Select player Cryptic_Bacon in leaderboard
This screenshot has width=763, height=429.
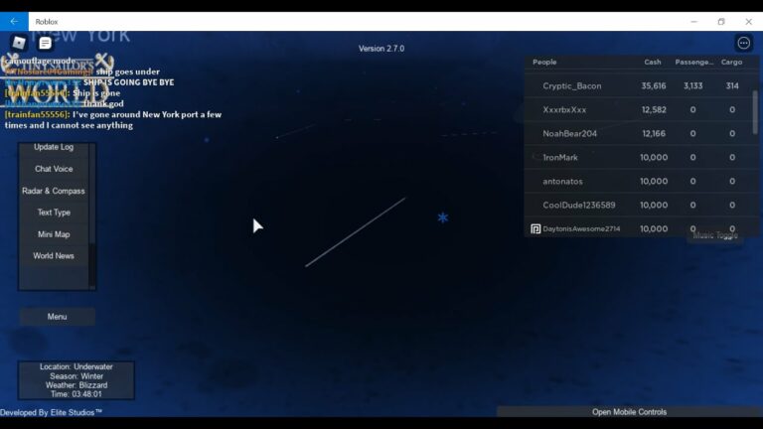click(571, 86)
